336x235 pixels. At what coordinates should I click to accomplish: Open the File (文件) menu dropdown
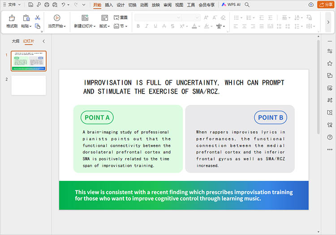click(12, 5)
